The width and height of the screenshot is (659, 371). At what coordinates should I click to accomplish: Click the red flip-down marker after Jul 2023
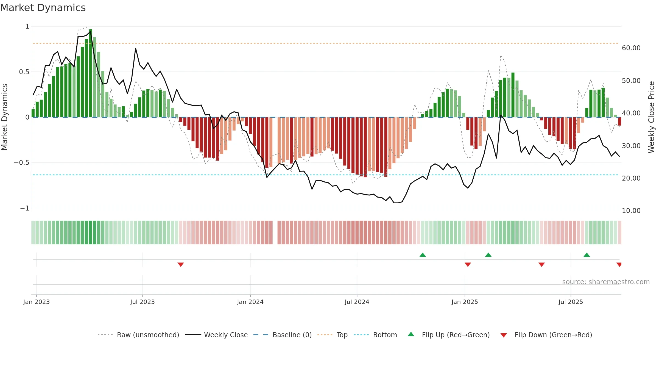[x=181, y=264]
